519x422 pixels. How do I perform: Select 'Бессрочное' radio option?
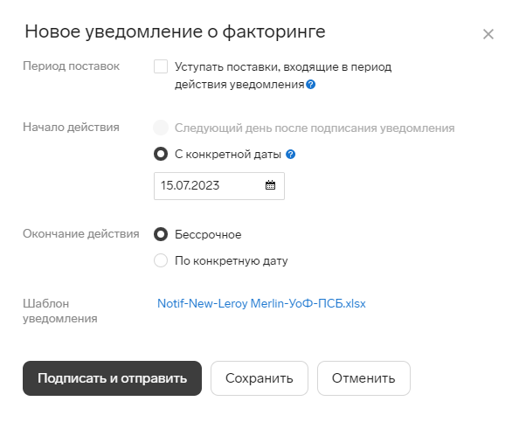point(161,234)
